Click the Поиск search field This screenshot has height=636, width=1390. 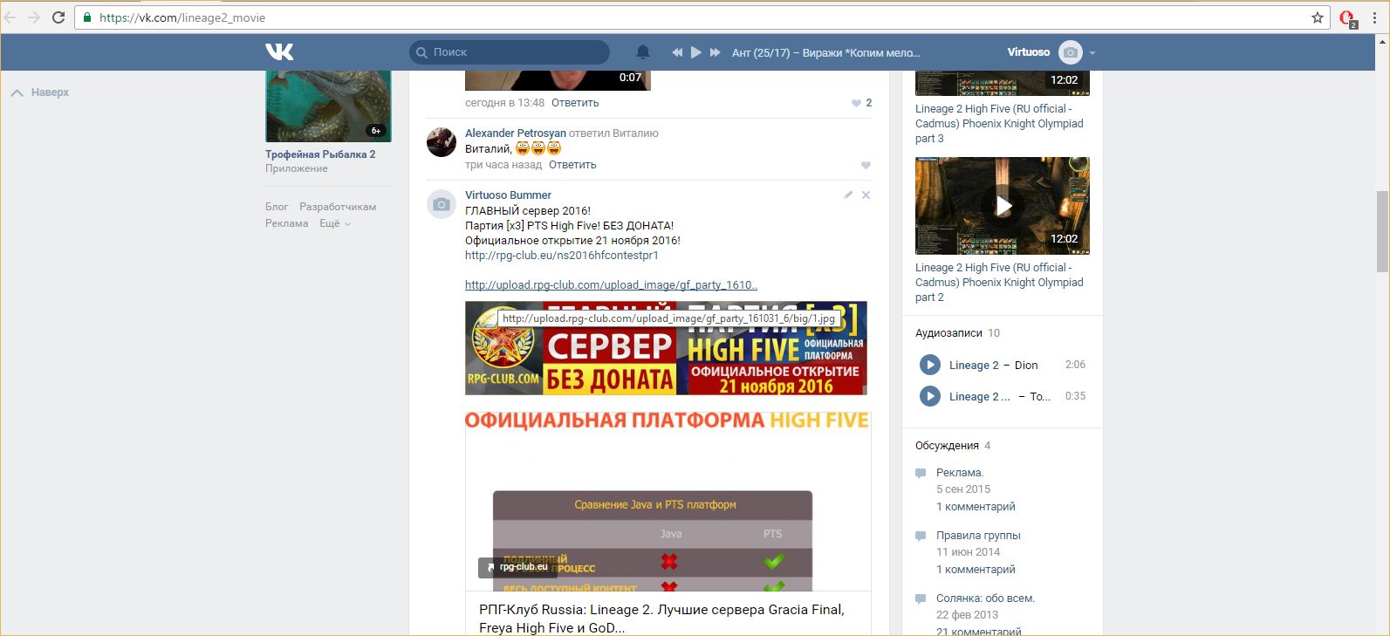[515, 52]
